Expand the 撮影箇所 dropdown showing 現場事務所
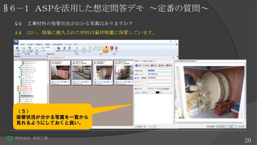This screenshot has width=257, height=145. coord(172,78)
